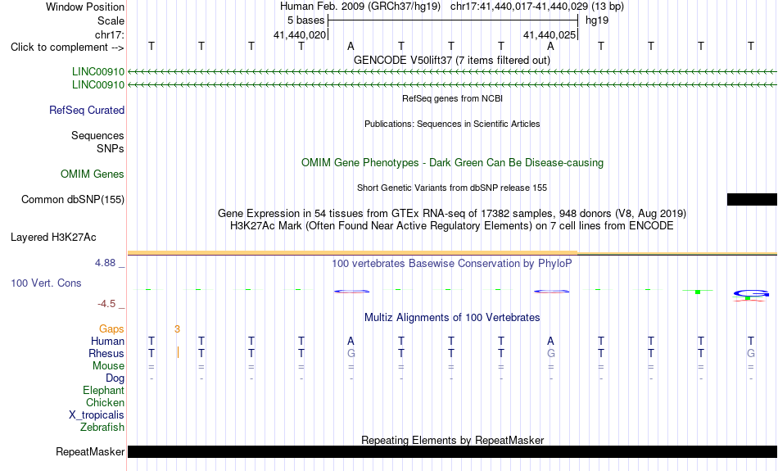Click the Layered H3K27Ac label
The image size is (778, 471).
[x=53, y=238]
